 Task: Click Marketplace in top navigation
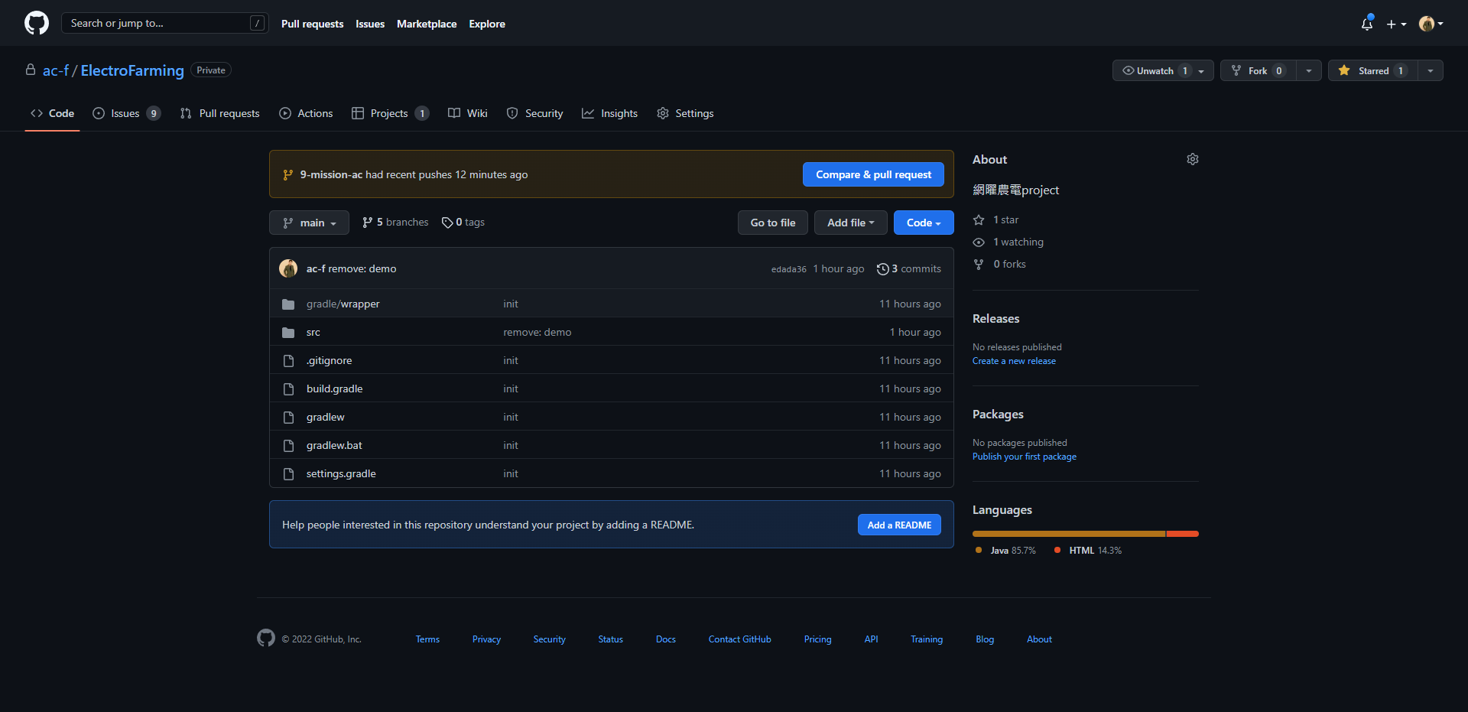click(x=427, y=24)
